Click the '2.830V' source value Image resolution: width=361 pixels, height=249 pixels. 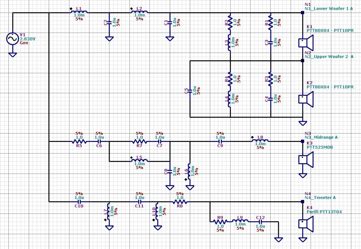pyautogui.click(x=27, y=39)
